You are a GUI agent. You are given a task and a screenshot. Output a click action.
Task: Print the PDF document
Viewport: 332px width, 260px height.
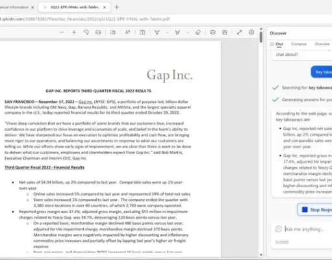tap(212, 32)
